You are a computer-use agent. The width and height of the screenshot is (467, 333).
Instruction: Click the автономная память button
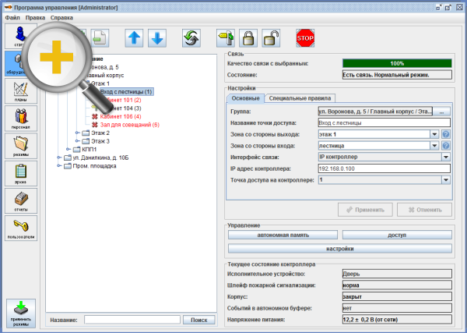(x=283, y=234)
